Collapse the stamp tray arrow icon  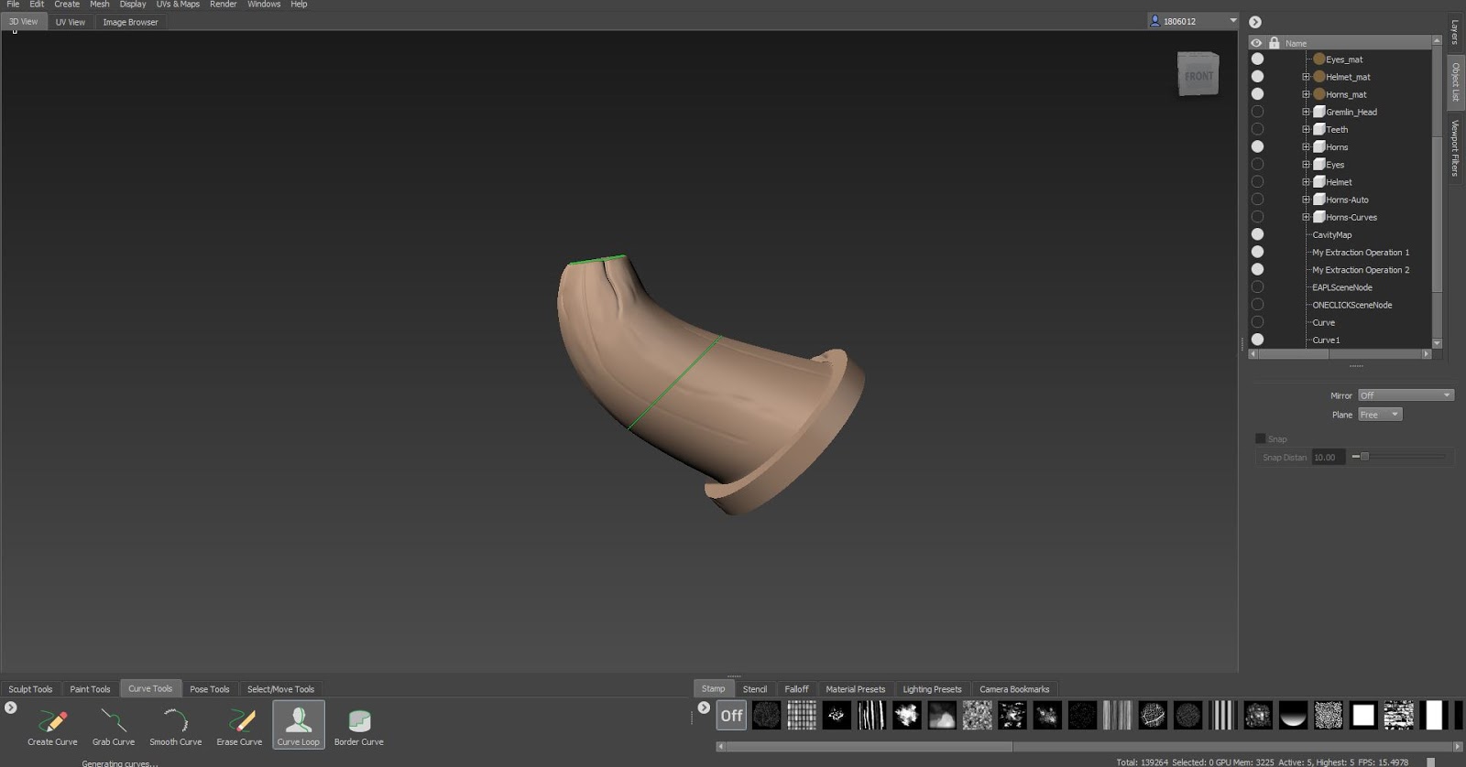[704, 708]
